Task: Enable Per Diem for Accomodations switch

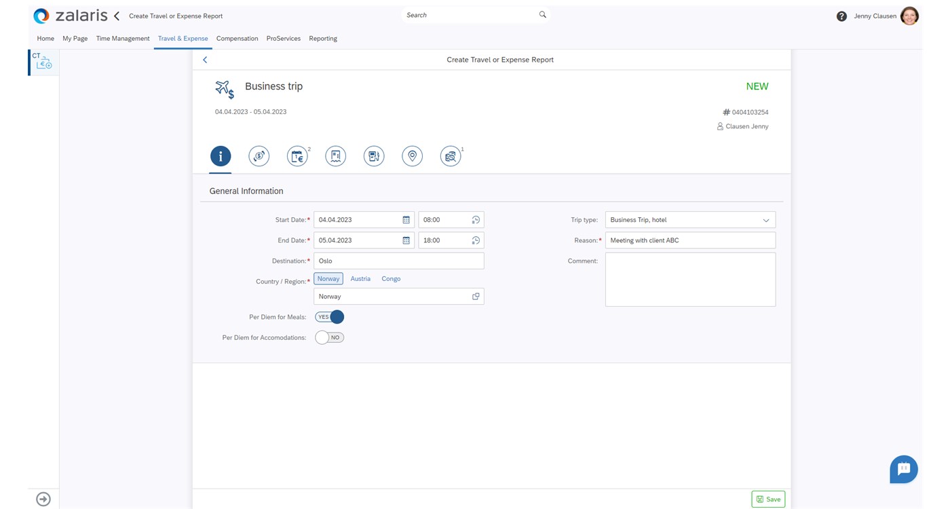Action: tap(330, 337)
